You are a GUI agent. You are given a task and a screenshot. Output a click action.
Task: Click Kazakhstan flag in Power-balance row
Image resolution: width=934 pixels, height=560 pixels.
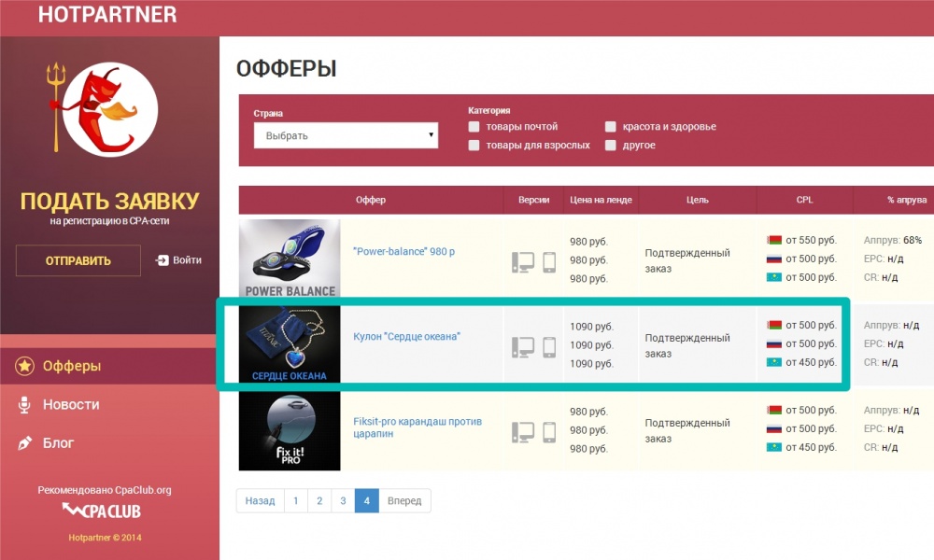(x=773, y=277)
